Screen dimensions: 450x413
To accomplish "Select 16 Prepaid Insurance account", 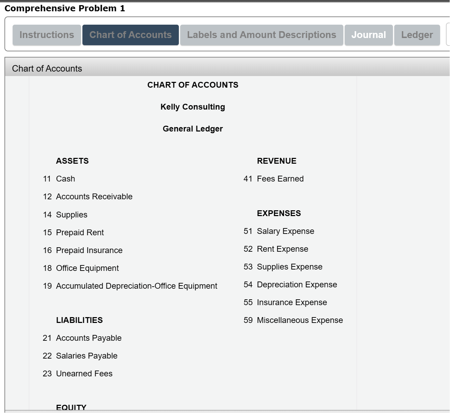I will pyautogui.click(x=82, y=250).
